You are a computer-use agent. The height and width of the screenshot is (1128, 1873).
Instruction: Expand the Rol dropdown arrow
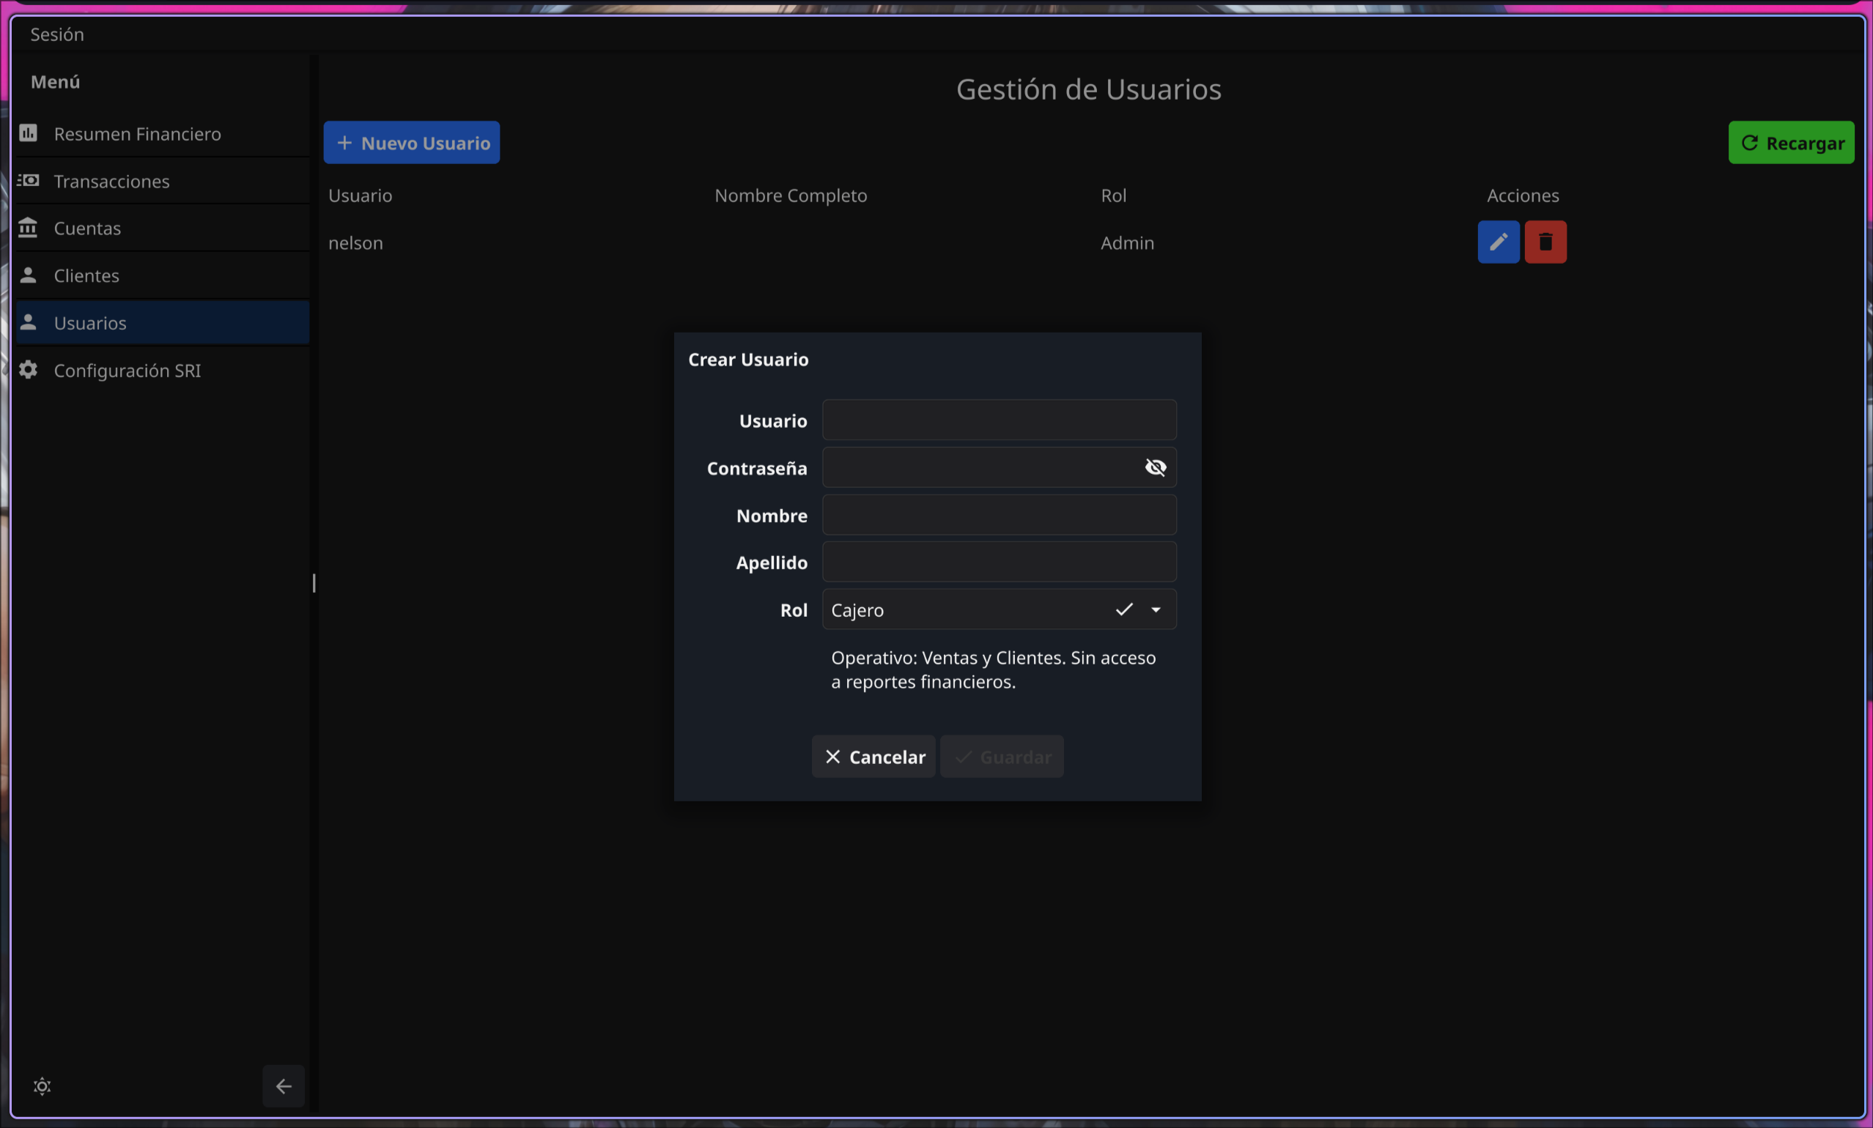(1156, 609)
